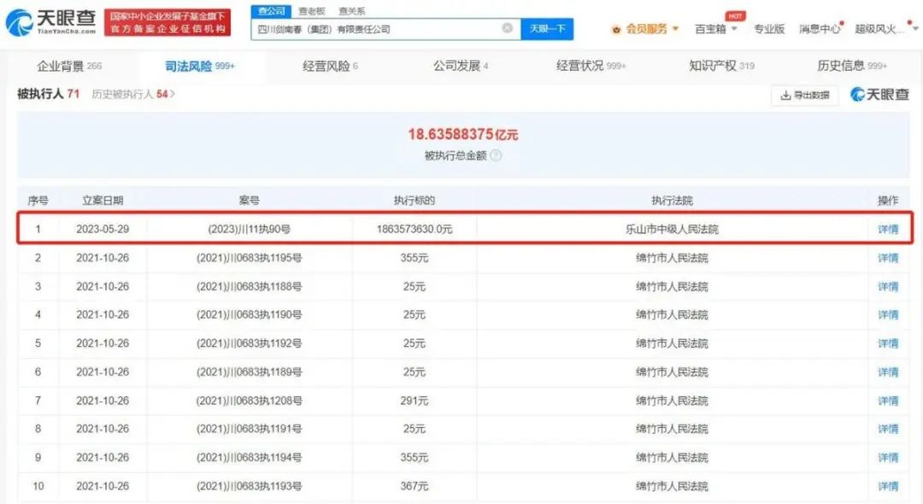
Task: Click the 291元 amount cell
Action: (x=414, y=401)
